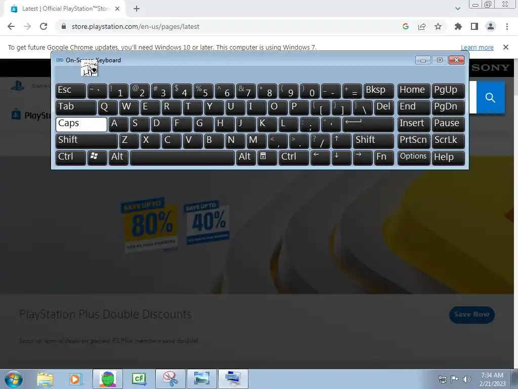The height and width of the screenshot is (389, 518).
Task: Click the Del key
Action: 384,107
